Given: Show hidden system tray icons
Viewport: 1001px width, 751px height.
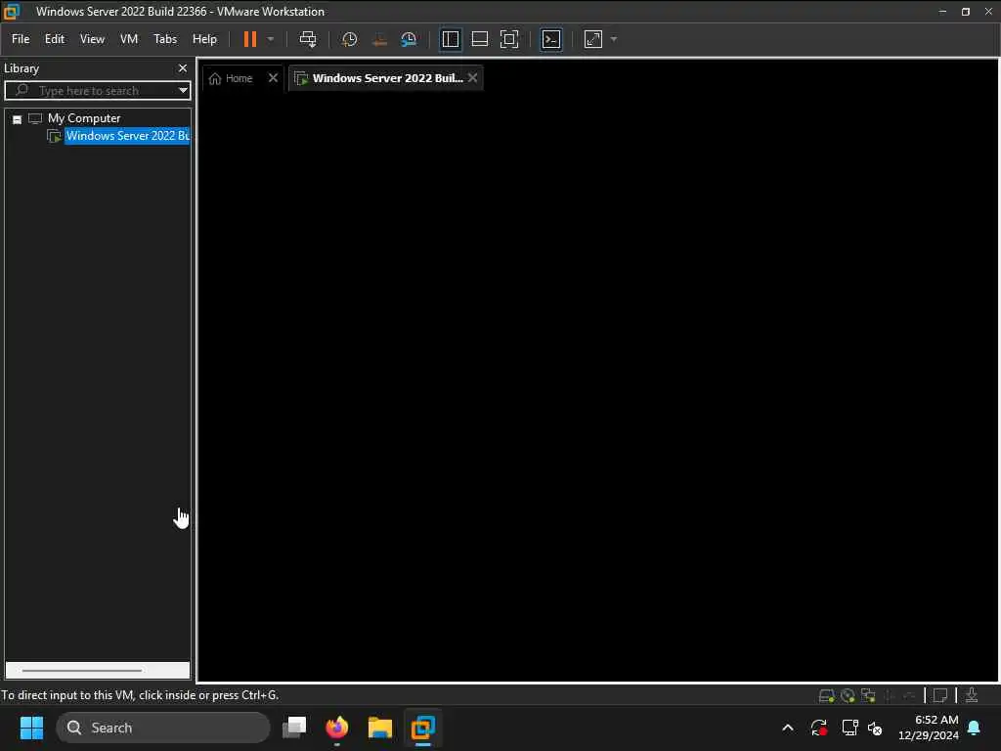Looking at the screenshot, I should (x=788, y=728).
